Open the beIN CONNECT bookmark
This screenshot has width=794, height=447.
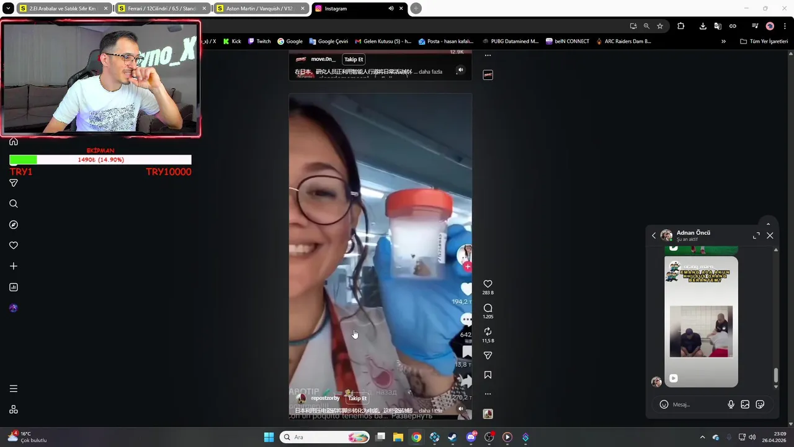(568, 42)
